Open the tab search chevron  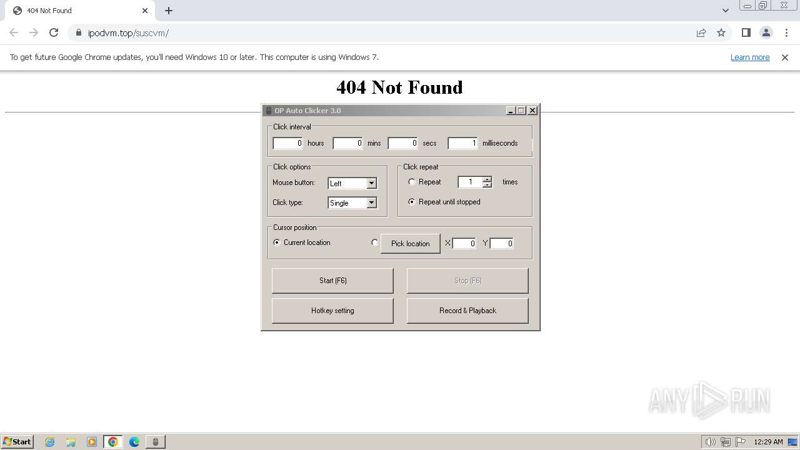726,11
